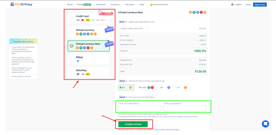The width and height of the screenshot is (276, 135).
Task: Click the Visa logo under Credit Card
Action: click(78, 20)
